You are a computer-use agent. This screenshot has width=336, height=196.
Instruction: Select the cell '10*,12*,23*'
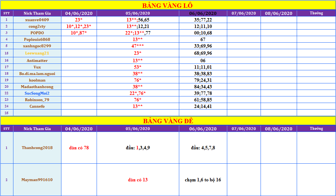pyautogui.click(x=79, y=26)
